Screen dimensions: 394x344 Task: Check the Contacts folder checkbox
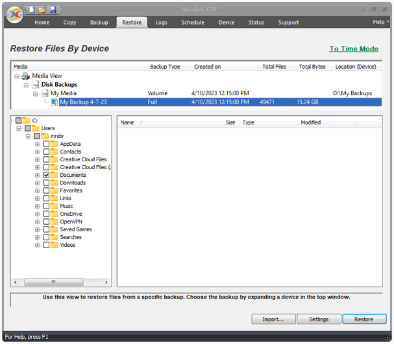(x=46, y=152)
